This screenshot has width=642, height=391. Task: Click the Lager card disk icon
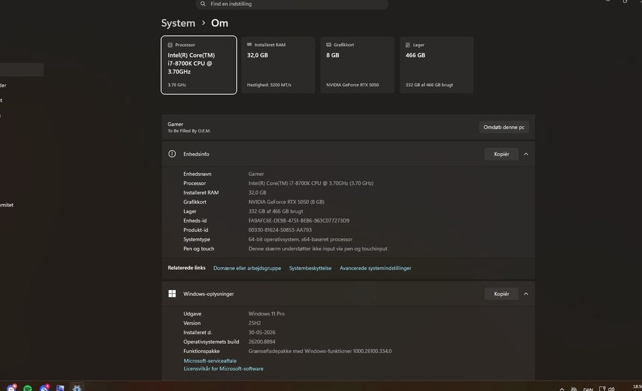[408, 45]
